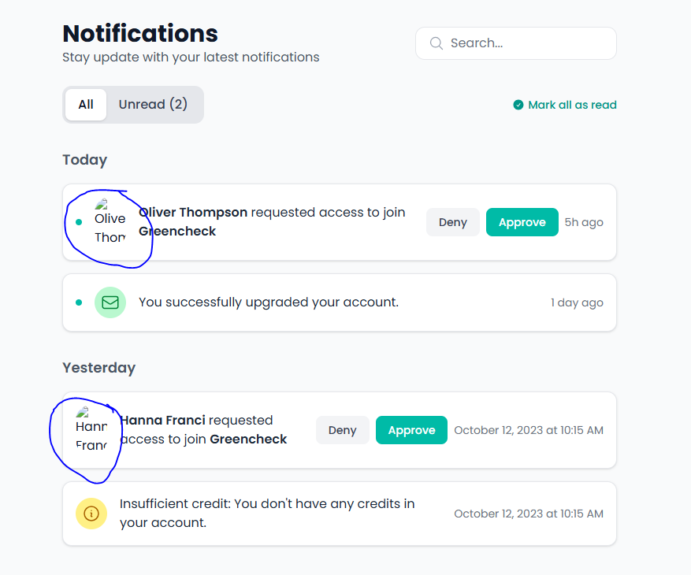Click Greencheck in Oliver Thompson's notification

coord(177,232)
